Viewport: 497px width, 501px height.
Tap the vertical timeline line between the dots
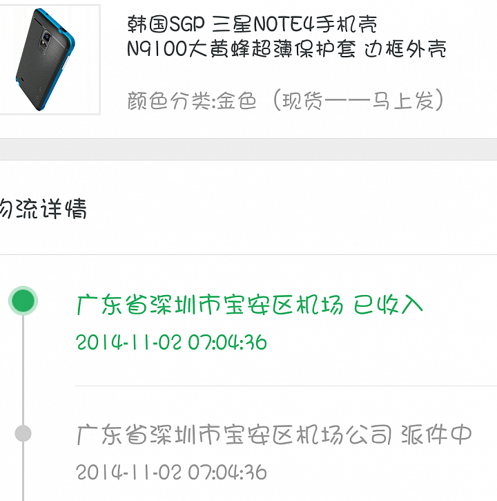coord(23,370)
